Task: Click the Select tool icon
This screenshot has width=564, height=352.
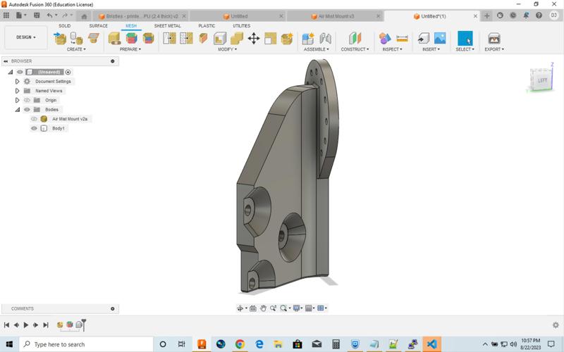Action: pyautogui.click(x=465, y=39)
